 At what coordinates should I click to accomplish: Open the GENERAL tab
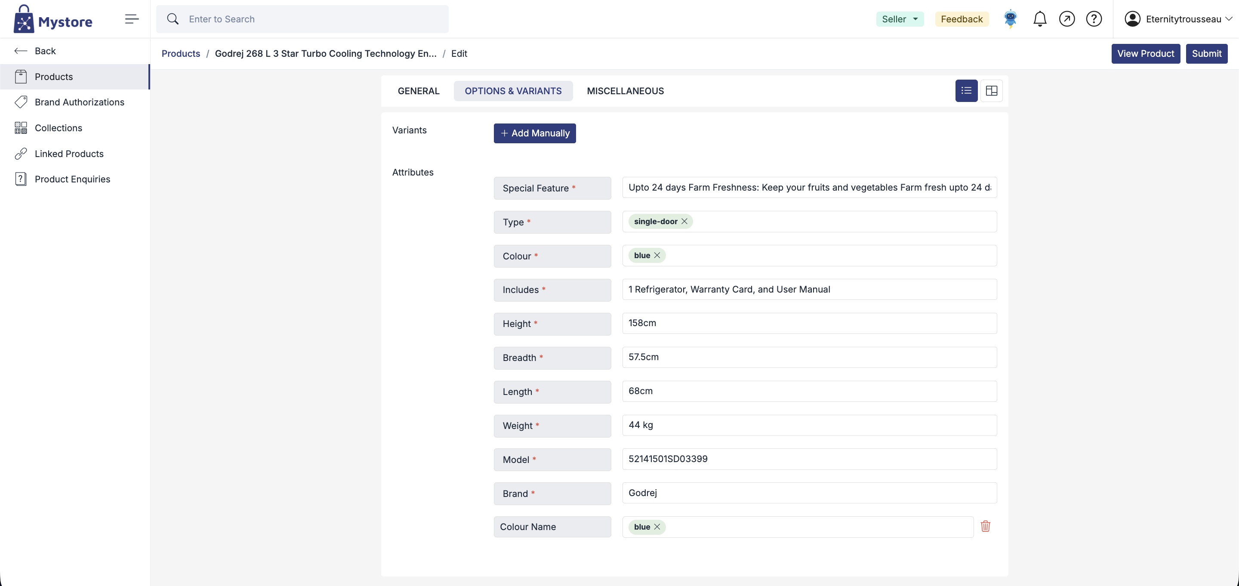tap(418, 91)
